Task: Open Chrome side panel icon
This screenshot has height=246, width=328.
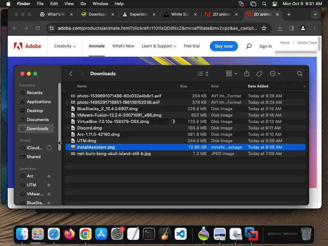Action: click(x=291, y=28)
